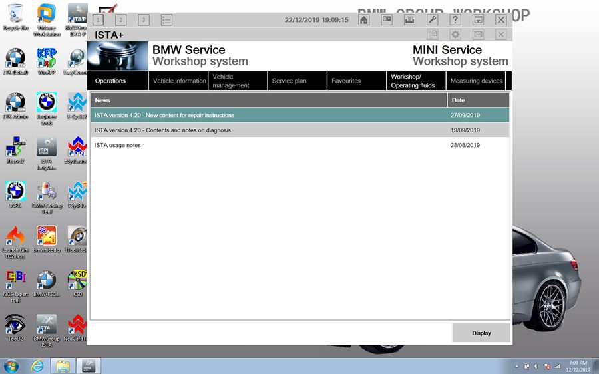Viewport: 599px width, 374px height.
Task: Select ISTA 4.20 diagnosis notes news row
Action: (x=300, y=130)
